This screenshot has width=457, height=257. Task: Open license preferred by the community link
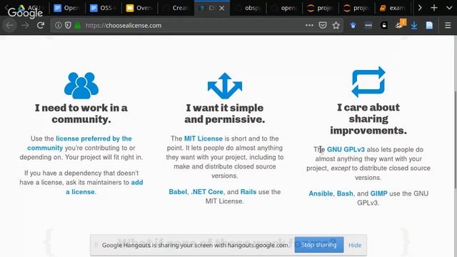click(79, 143)
